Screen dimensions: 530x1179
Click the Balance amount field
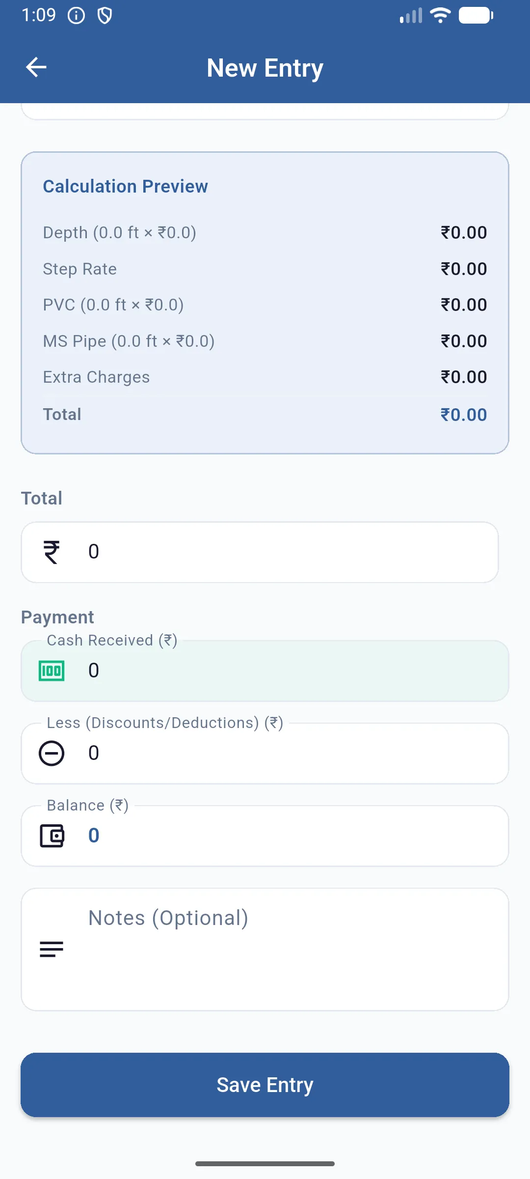(x=294, y=836)
